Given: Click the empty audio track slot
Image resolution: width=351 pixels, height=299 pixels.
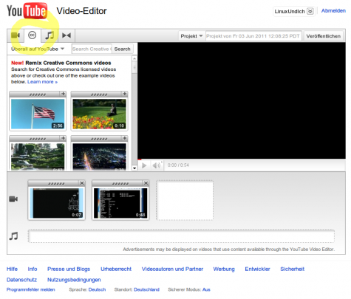Looking at the screenshot, I should 181,236.
